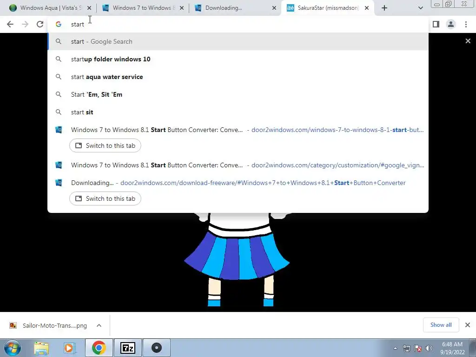
Task: Click Show all downloads
Action: click(441, 325)
